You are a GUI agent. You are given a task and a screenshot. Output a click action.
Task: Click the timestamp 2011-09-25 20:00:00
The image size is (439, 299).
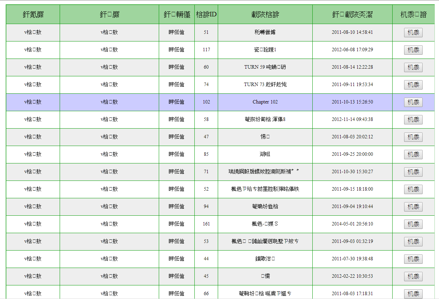click(352, 154)
